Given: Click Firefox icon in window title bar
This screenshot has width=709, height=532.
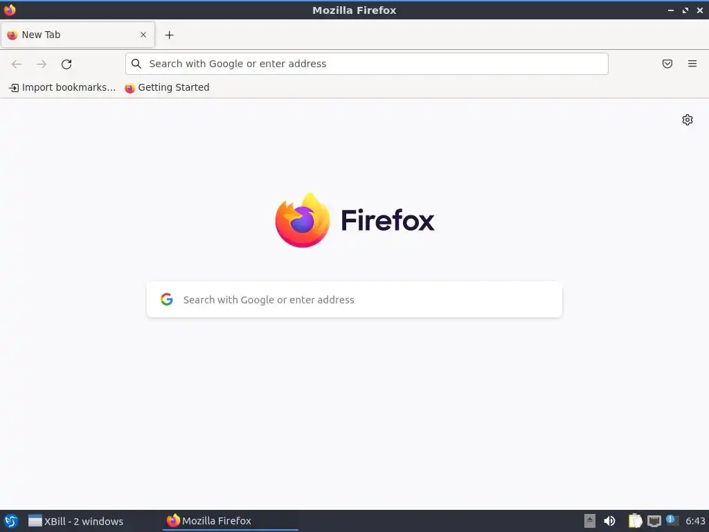Looking at the screenshot, I should click(10, 10).
